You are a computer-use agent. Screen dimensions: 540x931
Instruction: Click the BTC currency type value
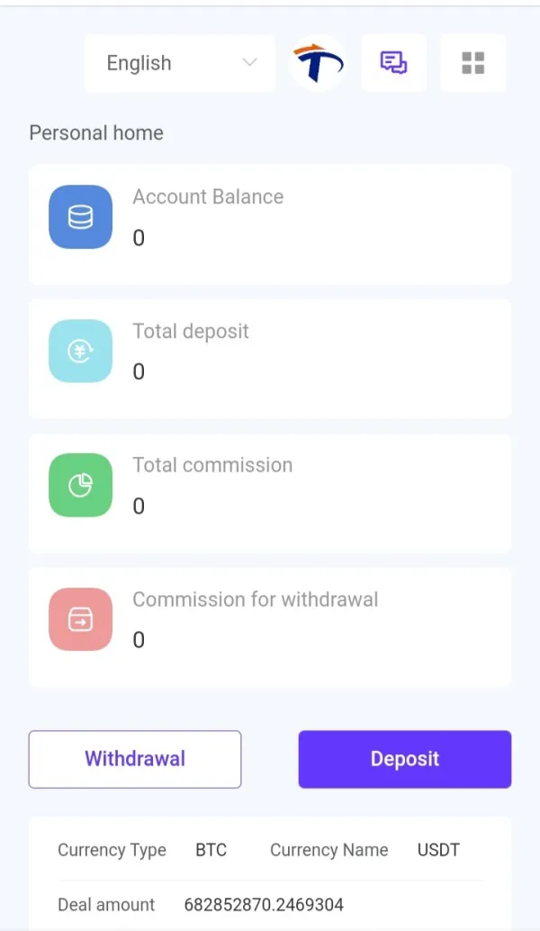point(211,850)
